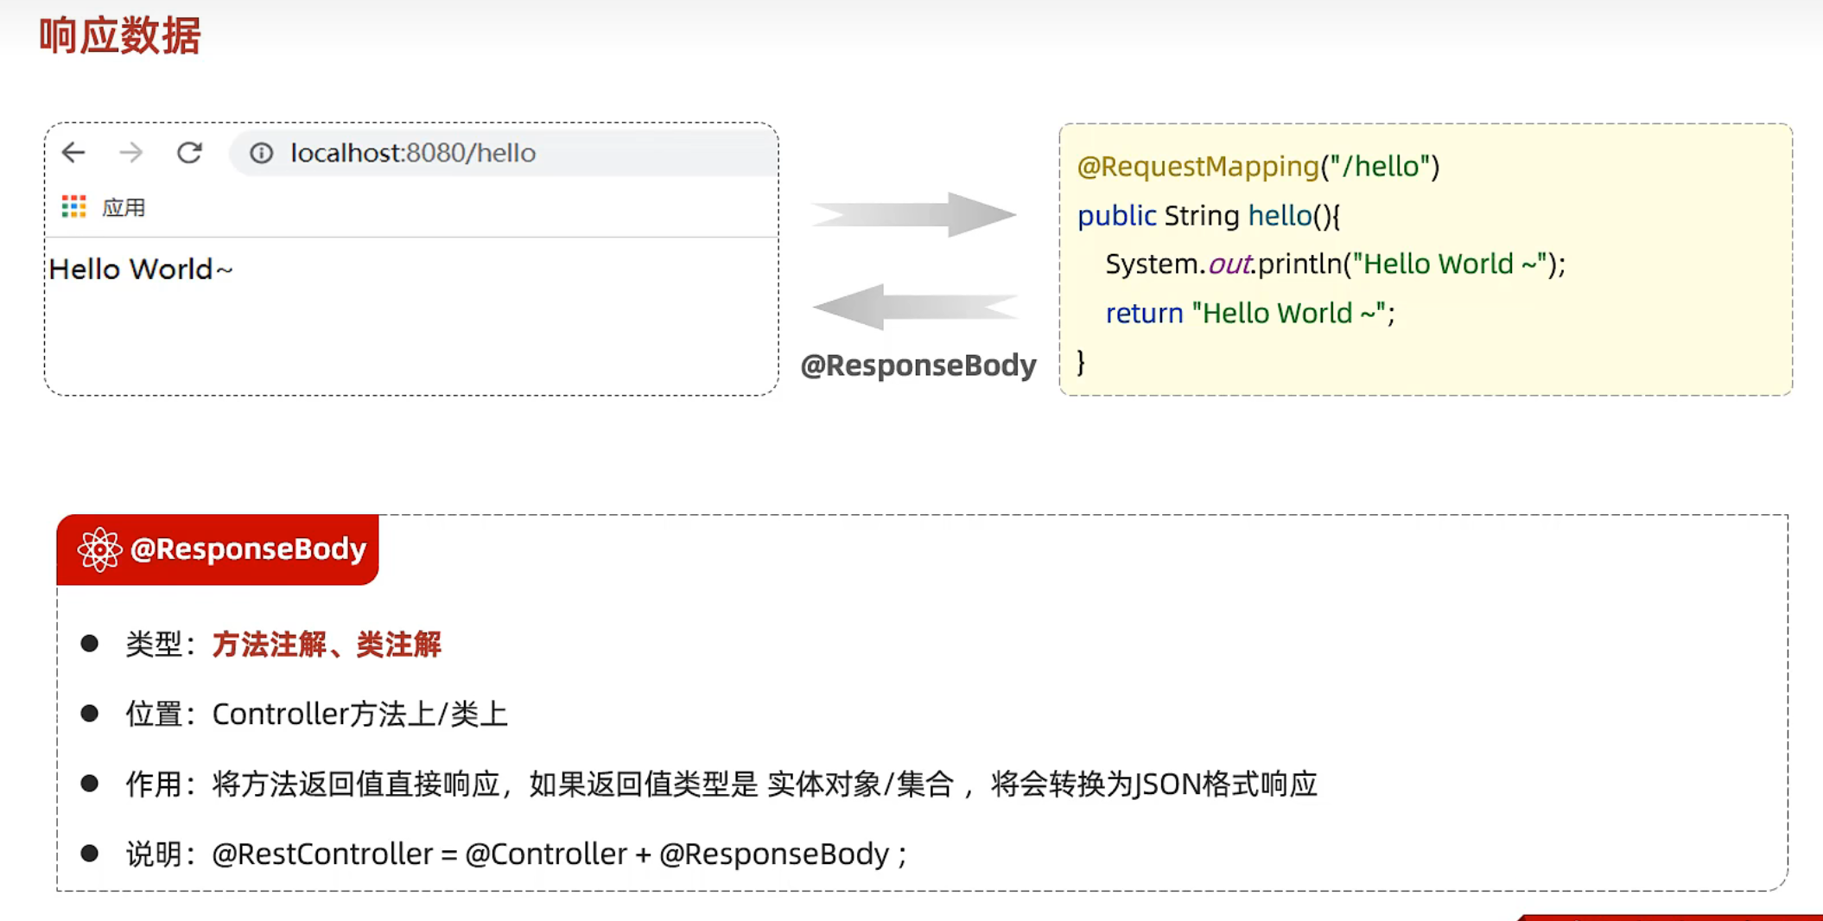Screen dimensions: 1823x921
Task: Click the atom icon in red header
Action: [99, 549]
